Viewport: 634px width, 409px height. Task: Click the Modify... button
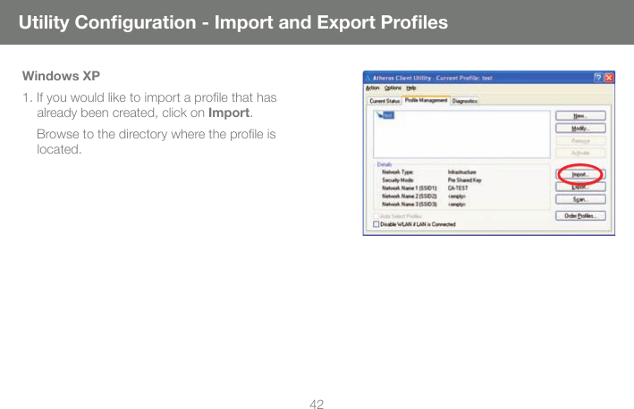click(580, 129)
